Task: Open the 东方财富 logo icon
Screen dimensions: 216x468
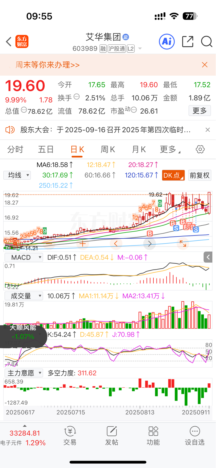Action: [x=22, y=42]
